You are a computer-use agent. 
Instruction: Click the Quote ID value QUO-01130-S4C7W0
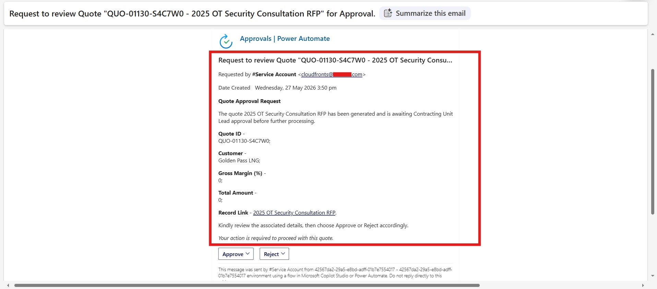point(244,141)
